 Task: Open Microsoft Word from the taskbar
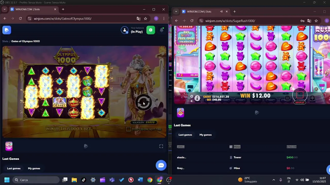click(140, 180)
